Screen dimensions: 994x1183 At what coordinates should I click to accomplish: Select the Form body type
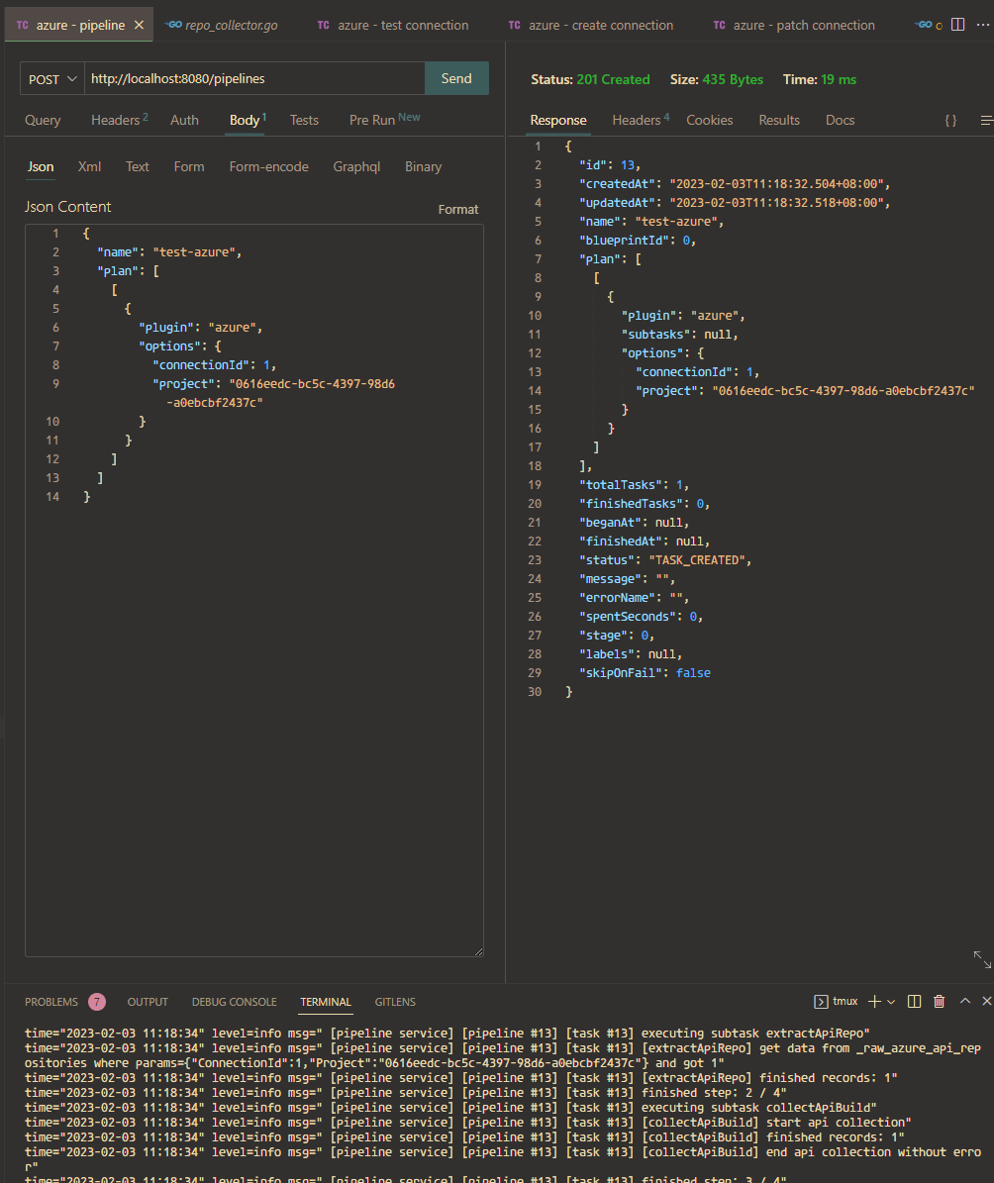click(x=189, y=166)
